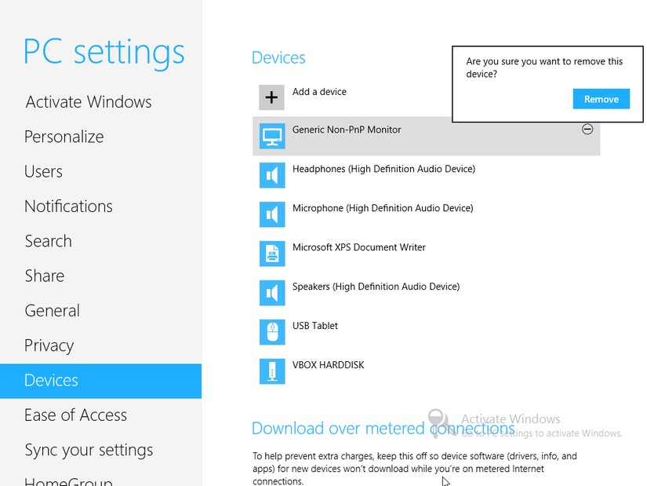Viewport: 647px width, 486px height.
Task: Open the Personalize settings page
Action: tap(64, 137)
